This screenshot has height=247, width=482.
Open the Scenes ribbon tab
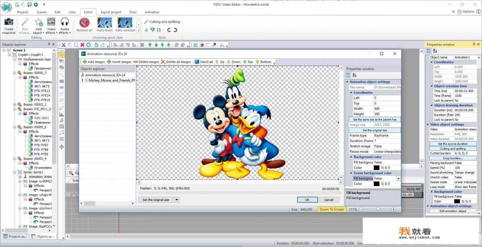pyautogui.click(x=42, y=12)
